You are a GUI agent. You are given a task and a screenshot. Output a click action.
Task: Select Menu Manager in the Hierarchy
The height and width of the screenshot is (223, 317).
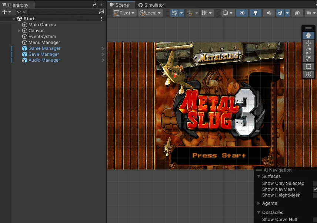[x=44, y=42]
